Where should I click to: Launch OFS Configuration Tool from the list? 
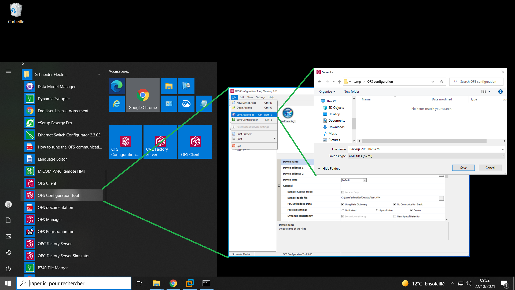click(x=62, y=195)
